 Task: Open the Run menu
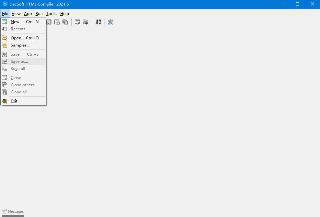point(39,14)
